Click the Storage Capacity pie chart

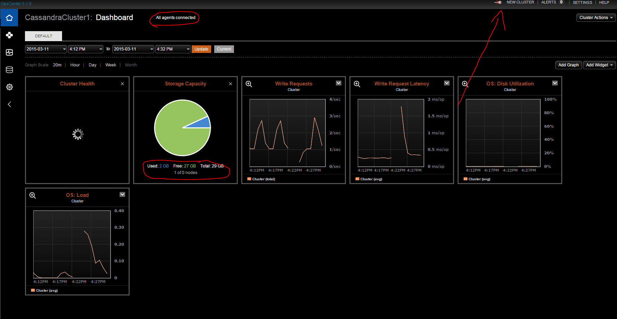coord(182,128)
